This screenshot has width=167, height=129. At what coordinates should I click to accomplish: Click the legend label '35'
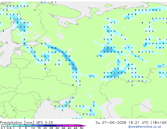63,128
